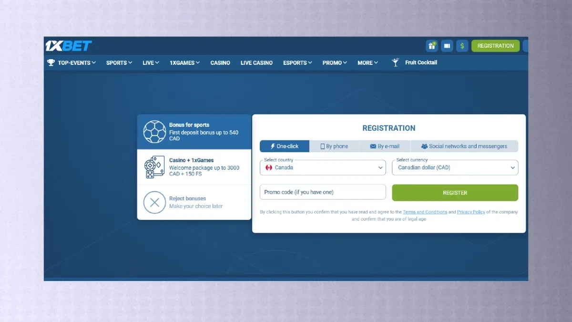
Task: Go to the Live Casino section
Action: coord(256,62)
